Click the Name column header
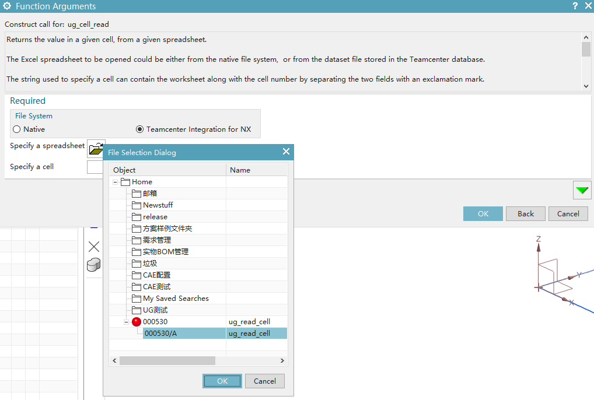594x400 pixels. [x=257, y=170]
